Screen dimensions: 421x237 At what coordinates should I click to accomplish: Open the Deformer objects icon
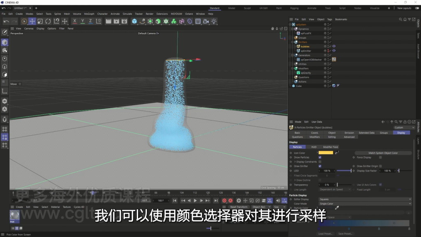coord(190,21)
